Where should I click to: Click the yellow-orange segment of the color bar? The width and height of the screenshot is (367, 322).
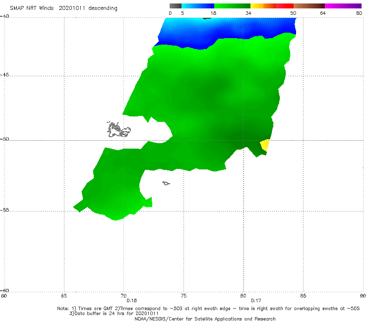coord(263,6)
